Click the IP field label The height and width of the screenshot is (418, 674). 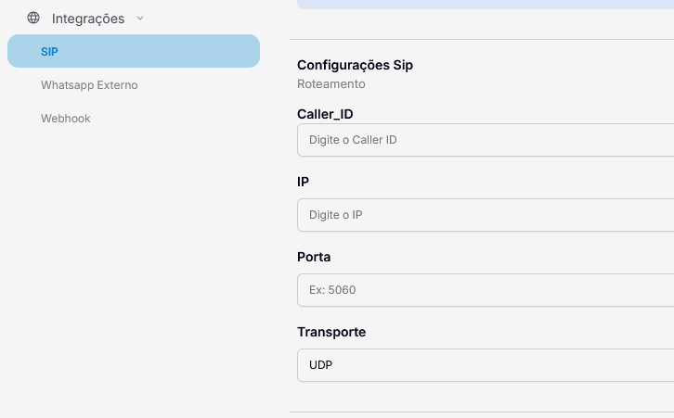pyautogui.click(x=303, y=182)
